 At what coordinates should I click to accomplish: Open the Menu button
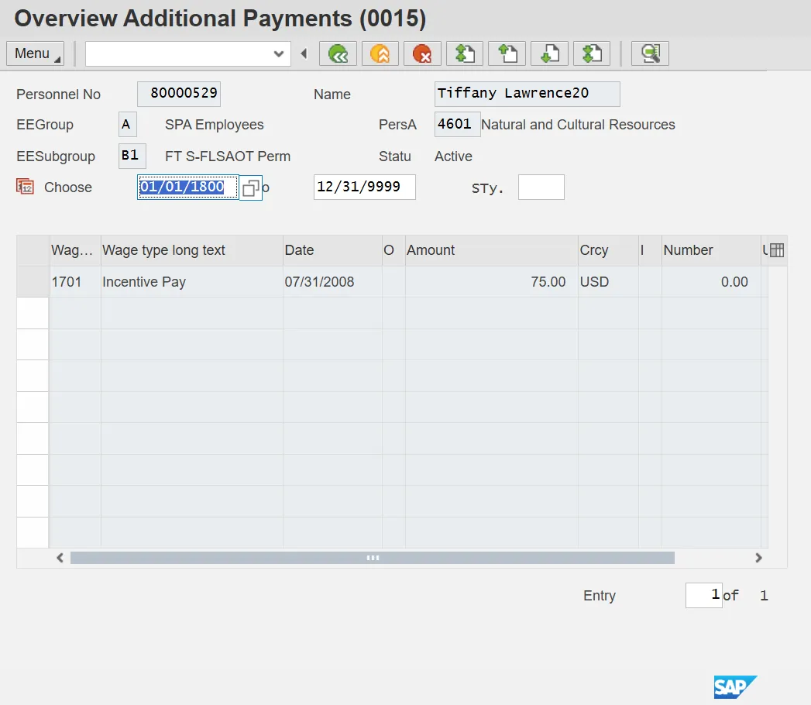pos(36,53)
